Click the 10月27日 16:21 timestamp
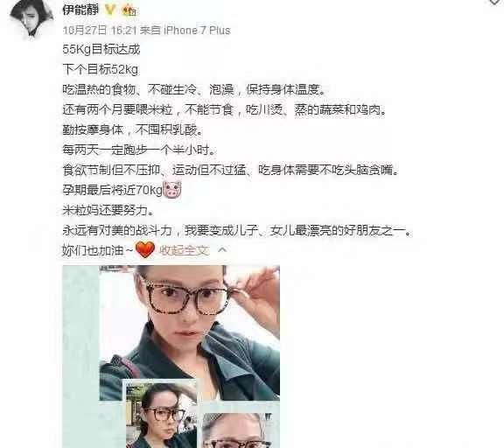This screenshot has width=504, height=448. coord(100,31)
